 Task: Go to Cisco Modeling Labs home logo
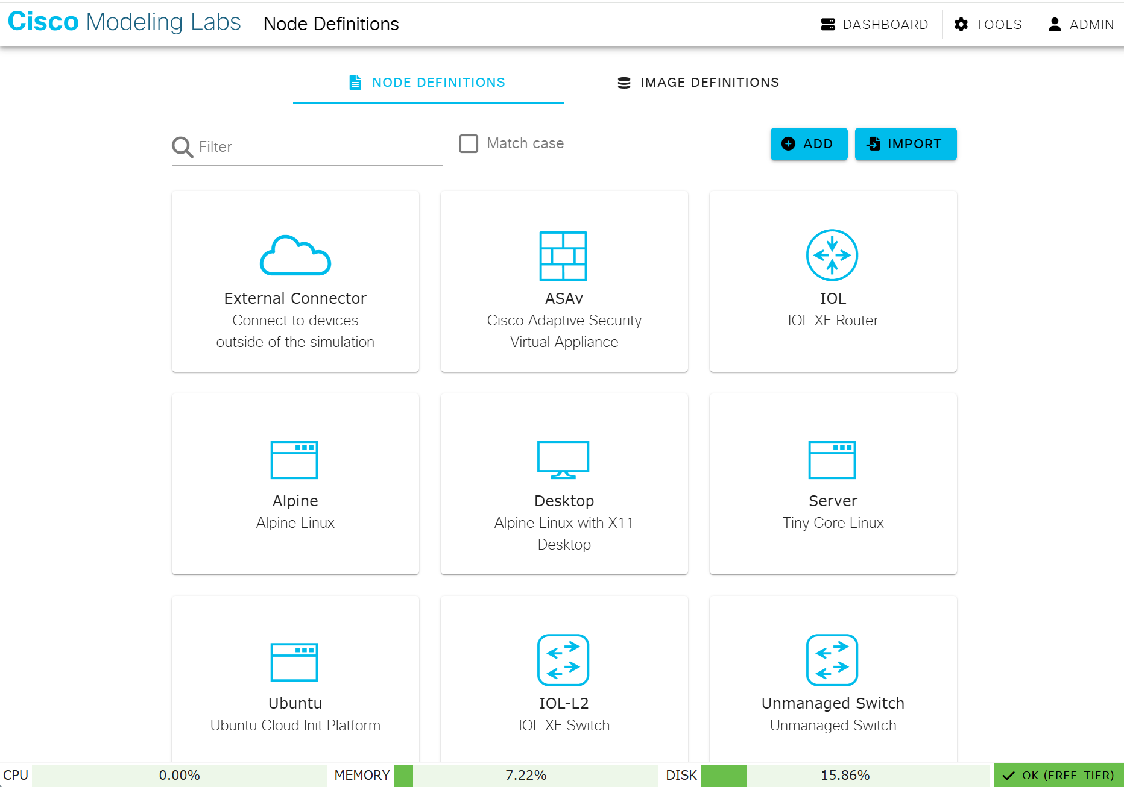click(x=124, y=22)
